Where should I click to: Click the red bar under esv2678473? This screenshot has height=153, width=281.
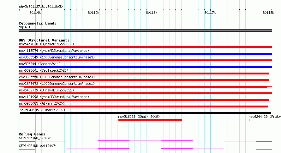click(145, 87)
